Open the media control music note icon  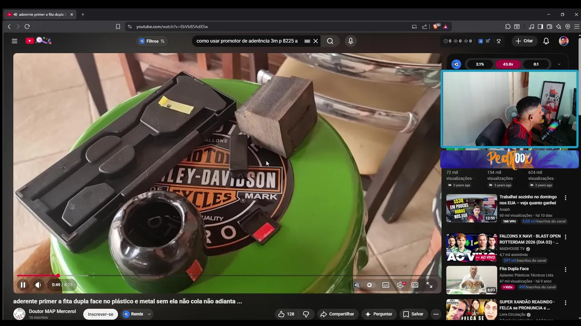pyautogui.click(x=532, y=27)
